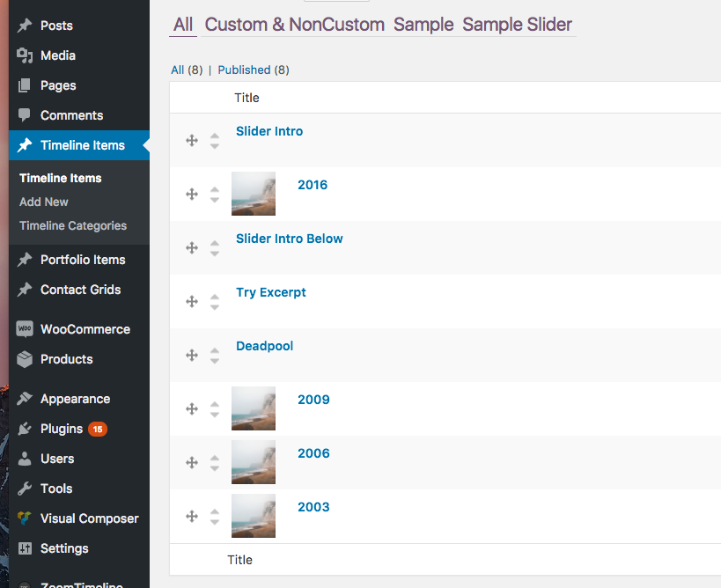Select the Custom & NonCustom tab
The width and height of the screenshot is (721, 588).
[x=295, y=25]
